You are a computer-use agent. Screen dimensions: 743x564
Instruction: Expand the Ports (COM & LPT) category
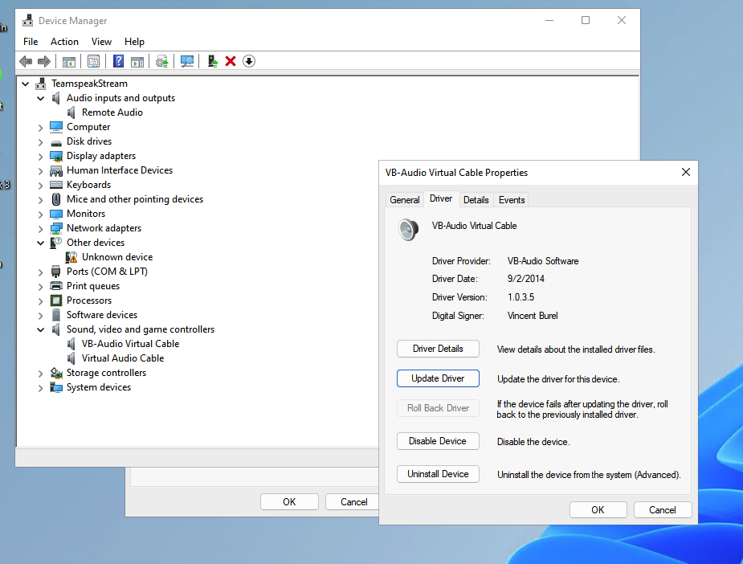(x=41, y=272)
